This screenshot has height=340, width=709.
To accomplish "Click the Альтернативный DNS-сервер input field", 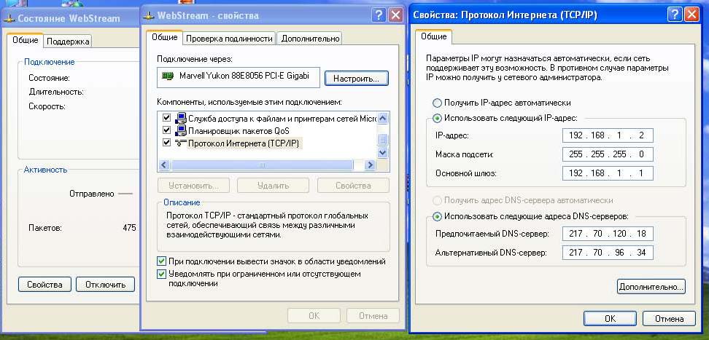I will [608, 253].
